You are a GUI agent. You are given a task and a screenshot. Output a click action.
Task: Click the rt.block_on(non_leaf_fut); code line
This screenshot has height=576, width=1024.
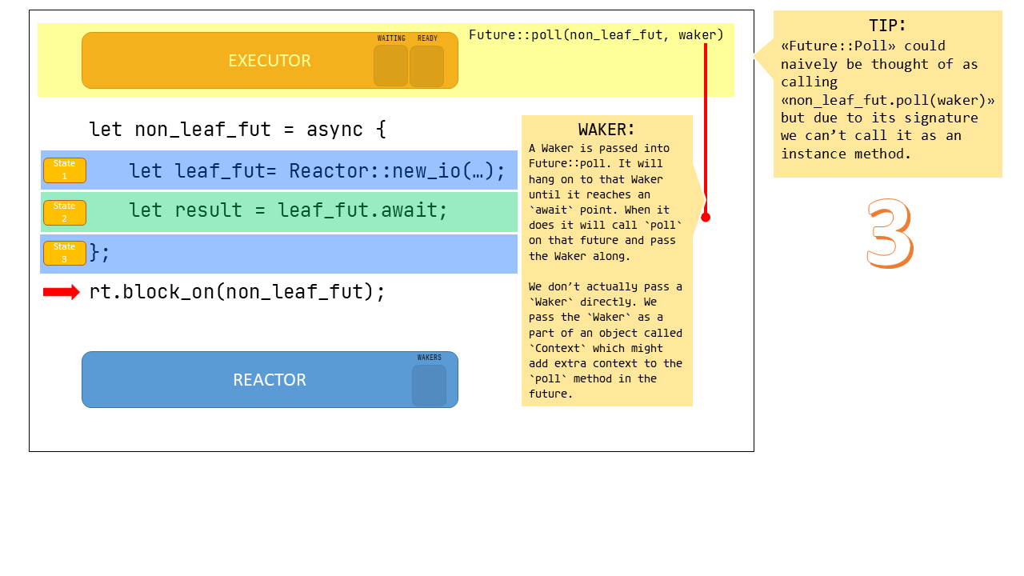point(238,292)
